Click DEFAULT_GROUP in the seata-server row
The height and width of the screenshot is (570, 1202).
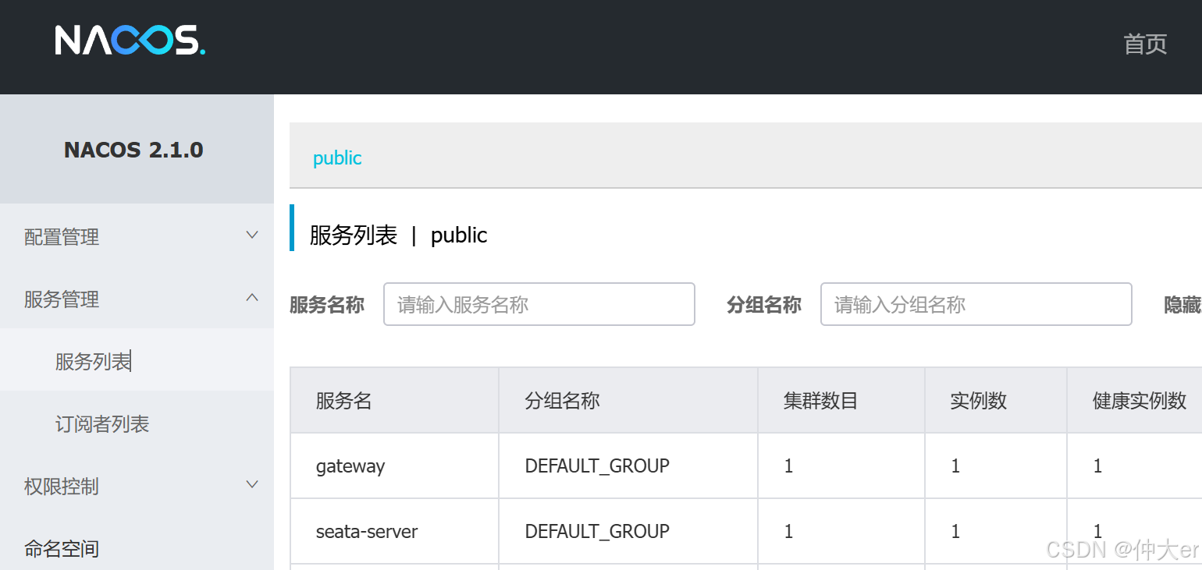[x=597, y=532]
